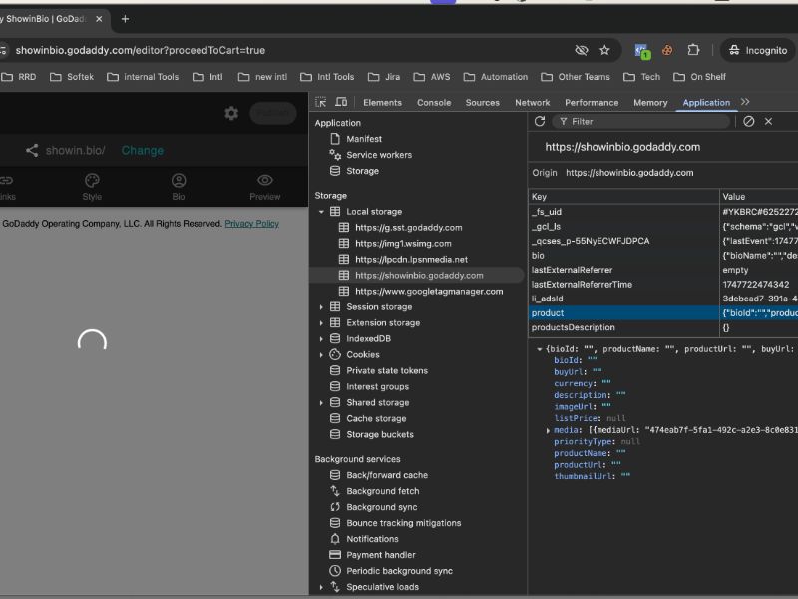Switch to the Network tab

coord(532,103)
